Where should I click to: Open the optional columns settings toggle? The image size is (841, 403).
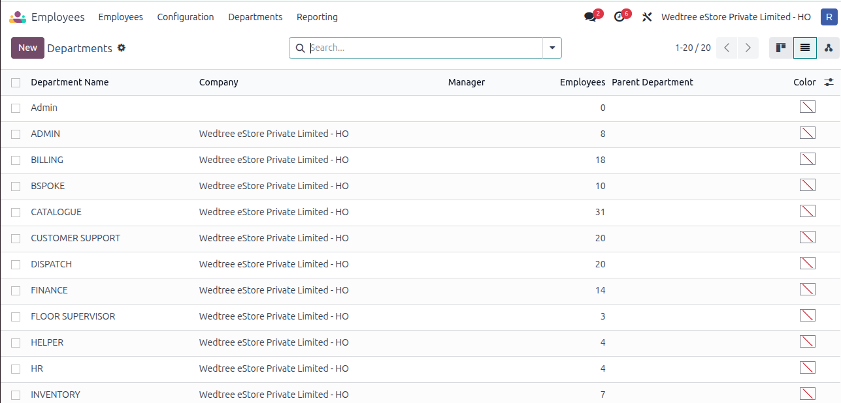[829, 82]
